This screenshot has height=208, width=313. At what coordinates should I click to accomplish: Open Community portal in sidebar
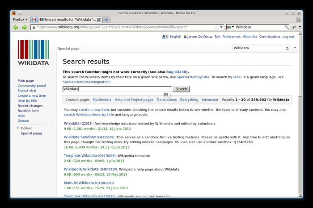[x=32, y=86]
